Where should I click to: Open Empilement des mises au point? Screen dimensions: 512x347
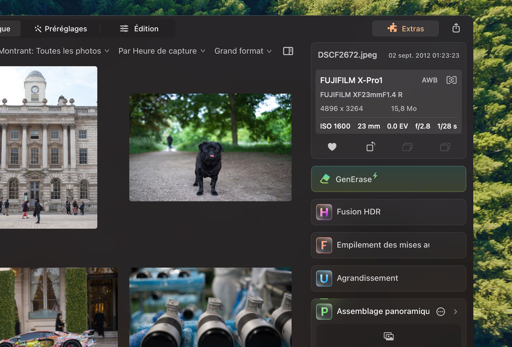pos(388,245)
